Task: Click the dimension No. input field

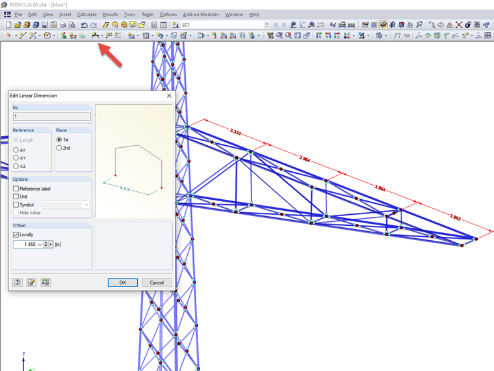Action: tap(52, 117)
